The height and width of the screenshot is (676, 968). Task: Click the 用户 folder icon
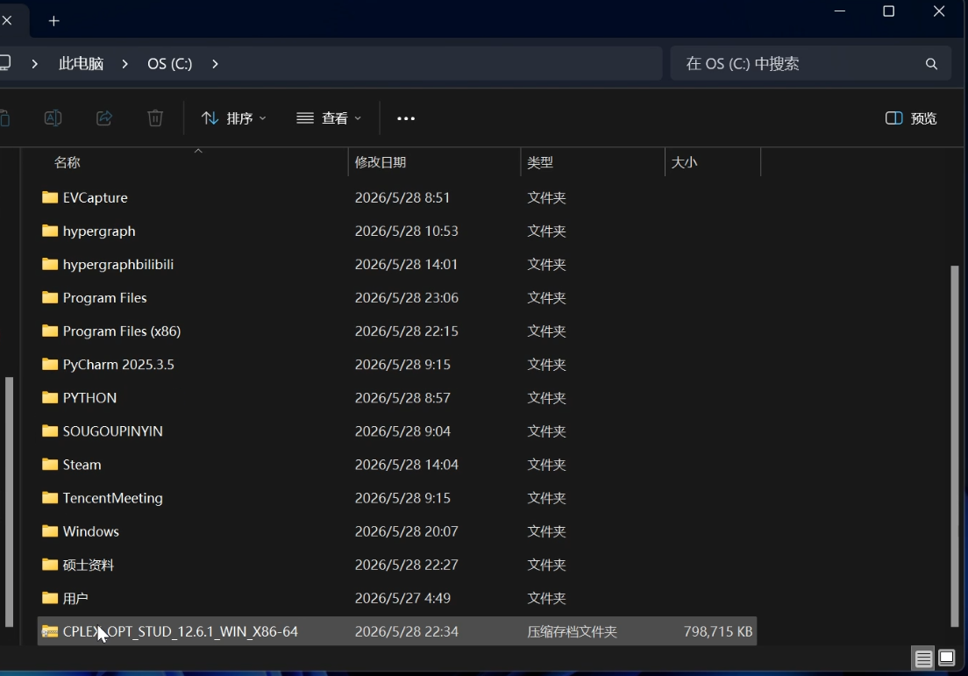[50, 598]
